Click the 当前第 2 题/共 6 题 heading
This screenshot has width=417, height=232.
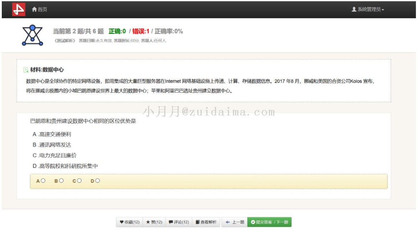[x=78, y=31]
